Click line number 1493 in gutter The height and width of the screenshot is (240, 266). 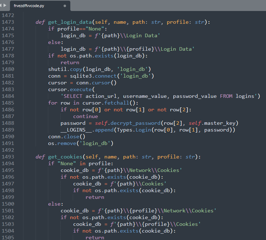[8, 157]
